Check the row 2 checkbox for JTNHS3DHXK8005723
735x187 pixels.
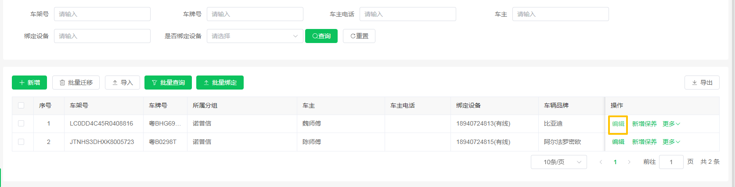(x=21, y=142)
